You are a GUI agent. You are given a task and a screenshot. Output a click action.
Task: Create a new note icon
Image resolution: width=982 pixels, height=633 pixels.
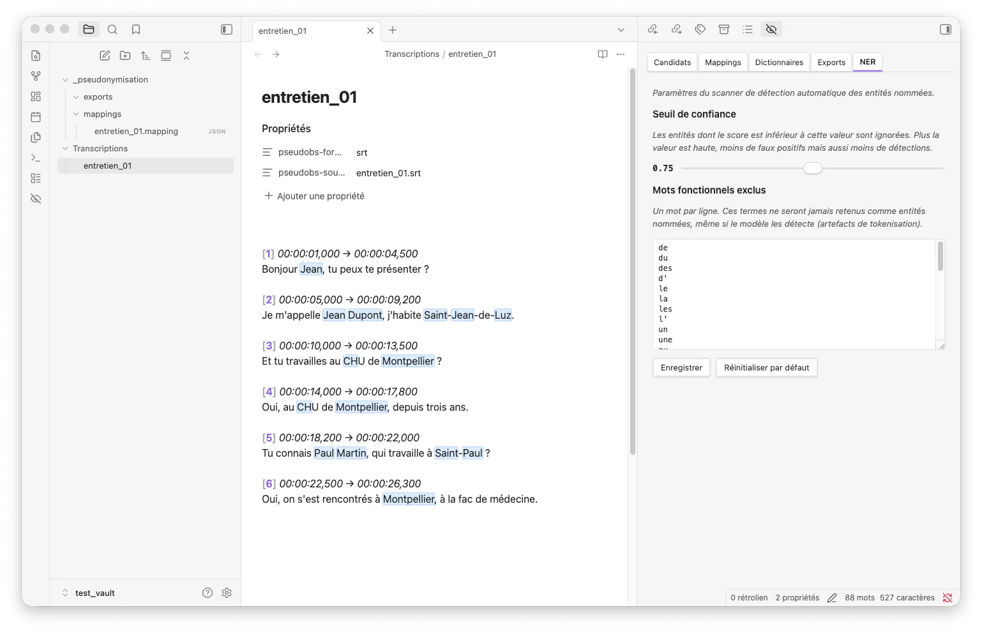click(105, 56)
